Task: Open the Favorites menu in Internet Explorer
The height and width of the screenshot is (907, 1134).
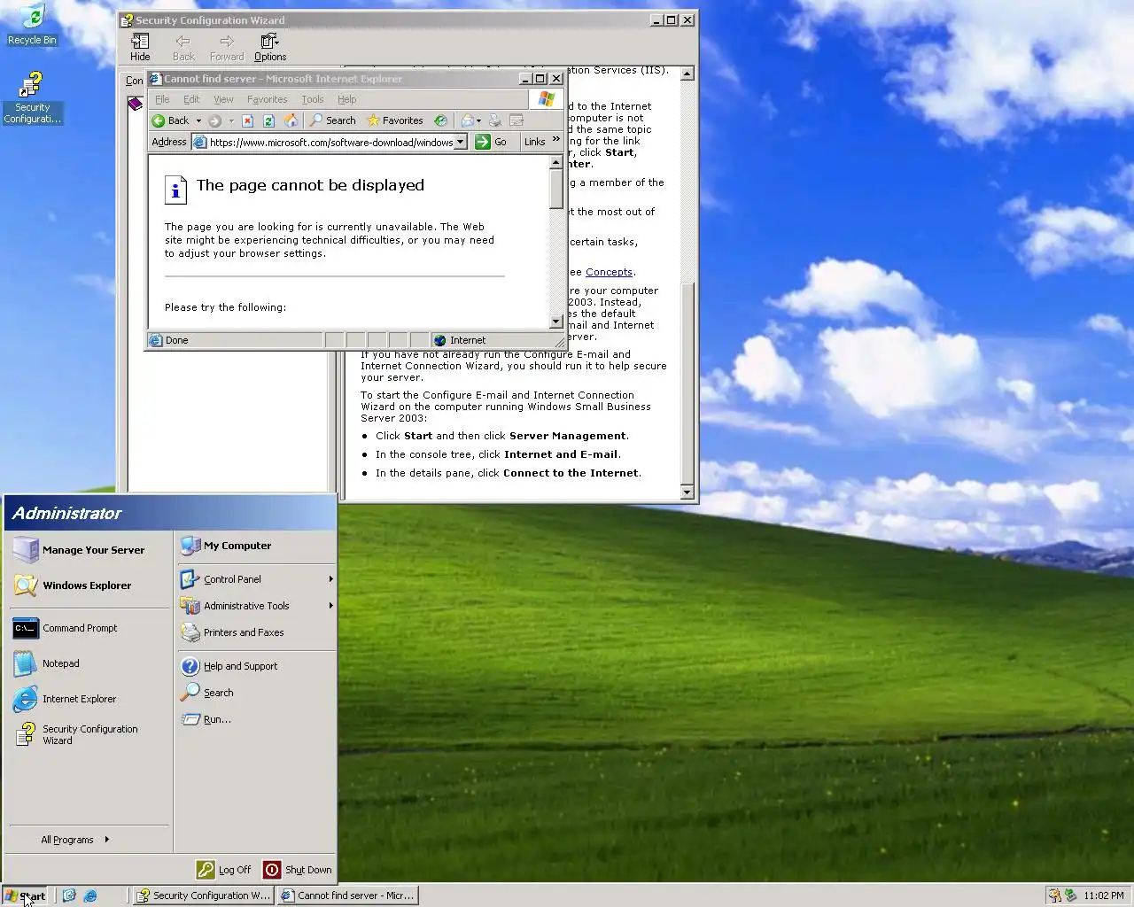Action: pyautogui.click(x=267, y=99)
